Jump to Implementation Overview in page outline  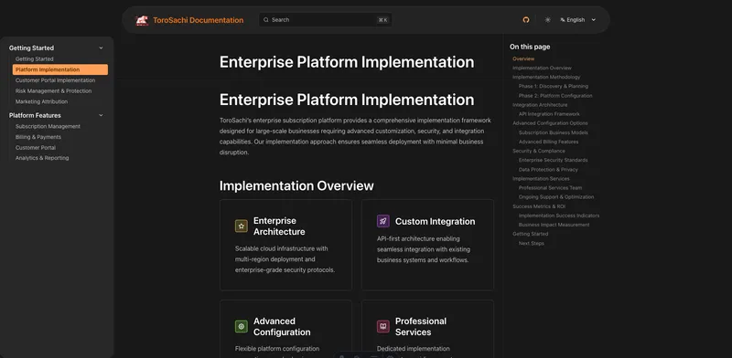pos(542,68)
